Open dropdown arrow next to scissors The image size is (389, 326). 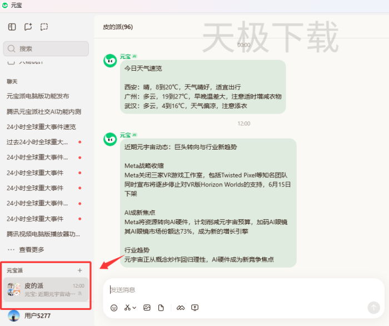click(x=134, y=308)
